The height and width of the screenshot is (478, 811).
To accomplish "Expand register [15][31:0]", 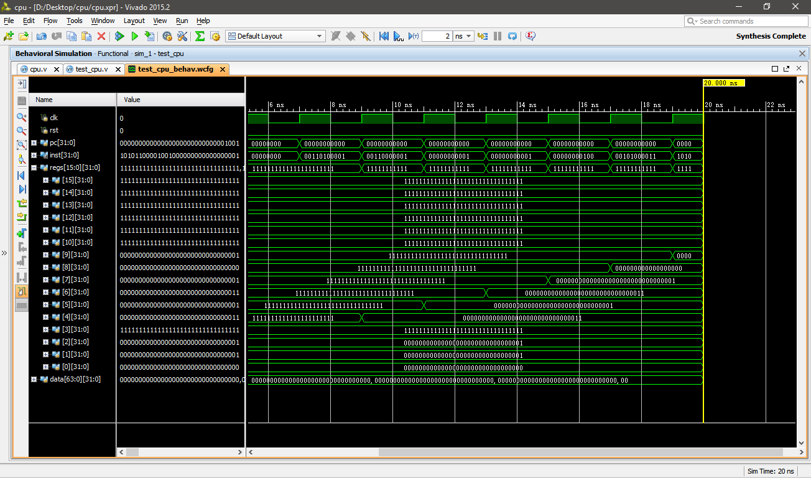I will coord(46,180).
